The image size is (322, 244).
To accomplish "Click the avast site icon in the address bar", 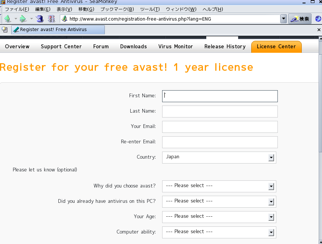I will click(64, 18).
